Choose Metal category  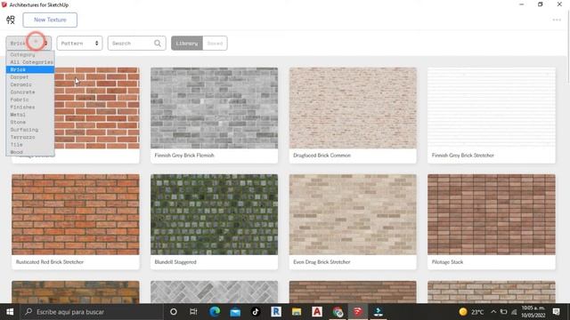coord(30,115)
